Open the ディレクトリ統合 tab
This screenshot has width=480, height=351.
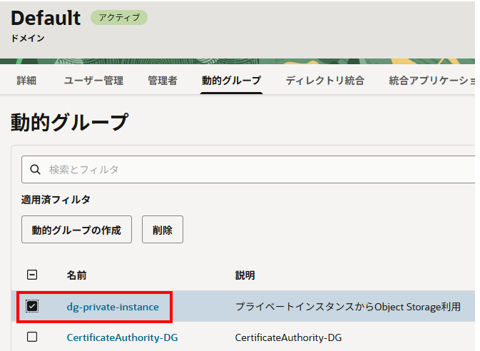325,81
